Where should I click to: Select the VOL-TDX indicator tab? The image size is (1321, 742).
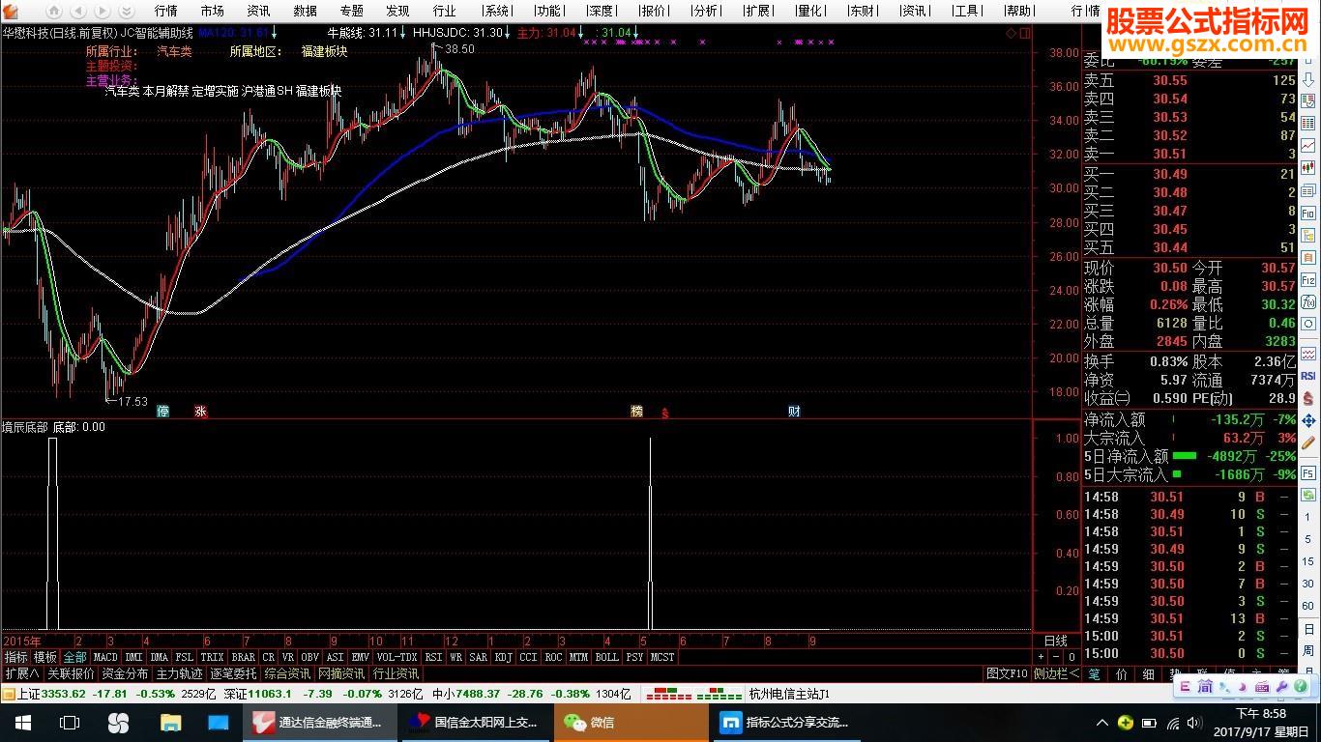click(x=396, y=657)
